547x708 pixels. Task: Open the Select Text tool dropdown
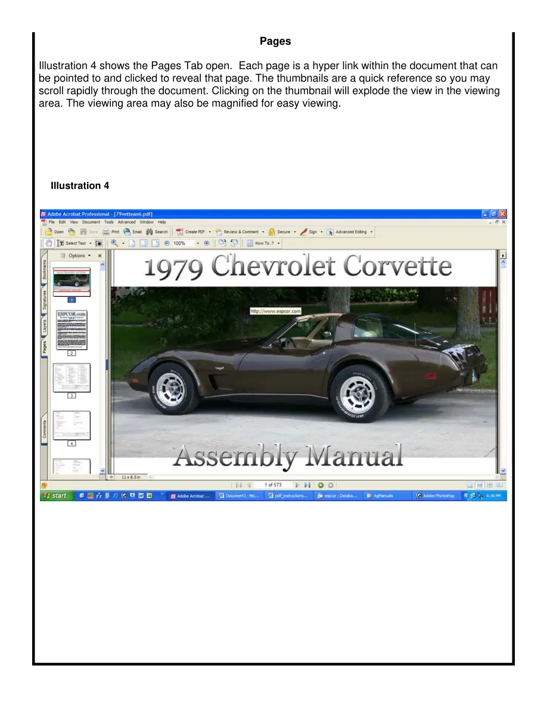click(90, 243)
